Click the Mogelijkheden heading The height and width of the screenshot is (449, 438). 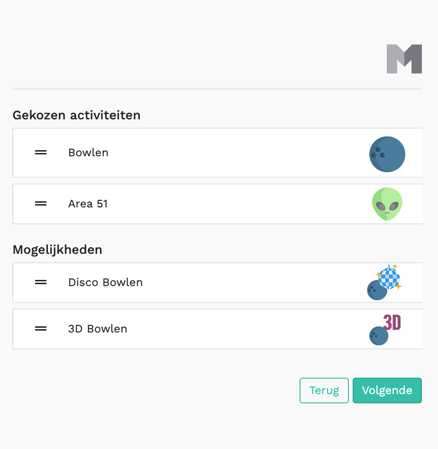(x=57, y=250)
